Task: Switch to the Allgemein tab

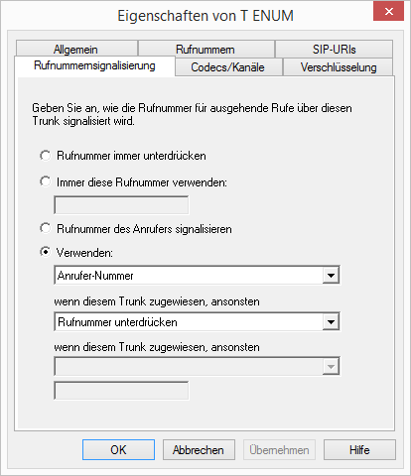Action: pos(76,49)
